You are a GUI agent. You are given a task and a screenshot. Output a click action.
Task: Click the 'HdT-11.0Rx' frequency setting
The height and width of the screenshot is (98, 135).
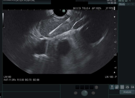pos(10,80)
